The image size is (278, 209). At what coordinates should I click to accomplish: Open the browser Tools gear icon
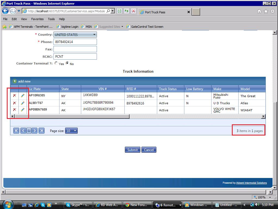(273, 11)
